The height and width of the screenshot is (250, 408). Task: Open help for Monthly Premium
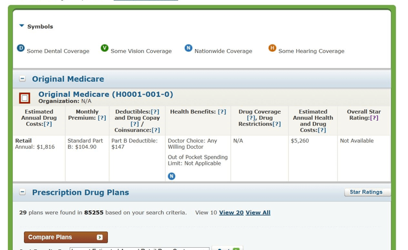[x=102, y=118]
